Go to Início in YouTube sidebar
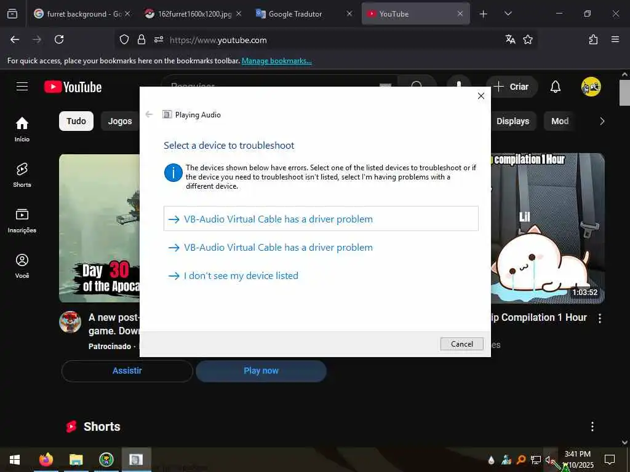 pyautogui.click(x=22, y=130)
